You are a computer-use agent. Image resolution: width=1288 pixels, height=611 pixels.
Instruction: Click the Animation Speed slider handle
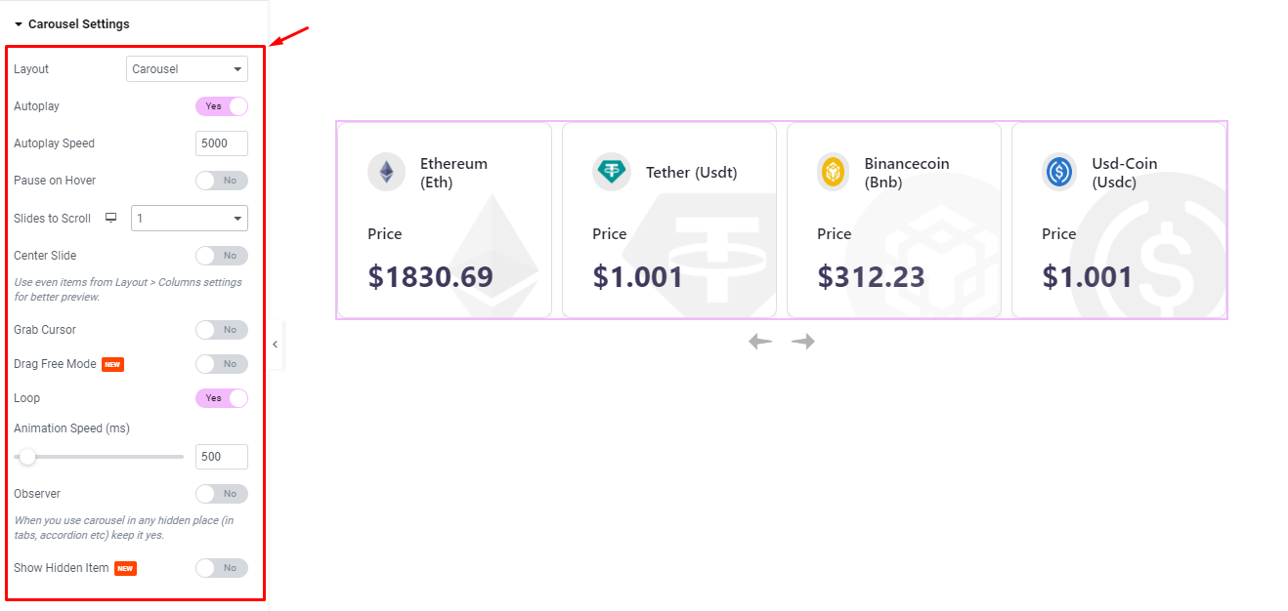[x=26, y=456]
